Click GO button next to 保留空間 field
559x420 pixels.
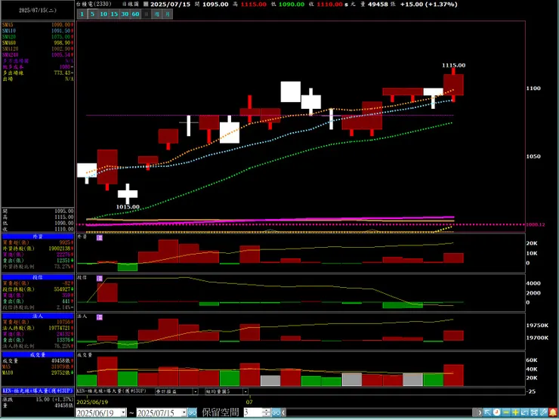(x=276, y=412)
